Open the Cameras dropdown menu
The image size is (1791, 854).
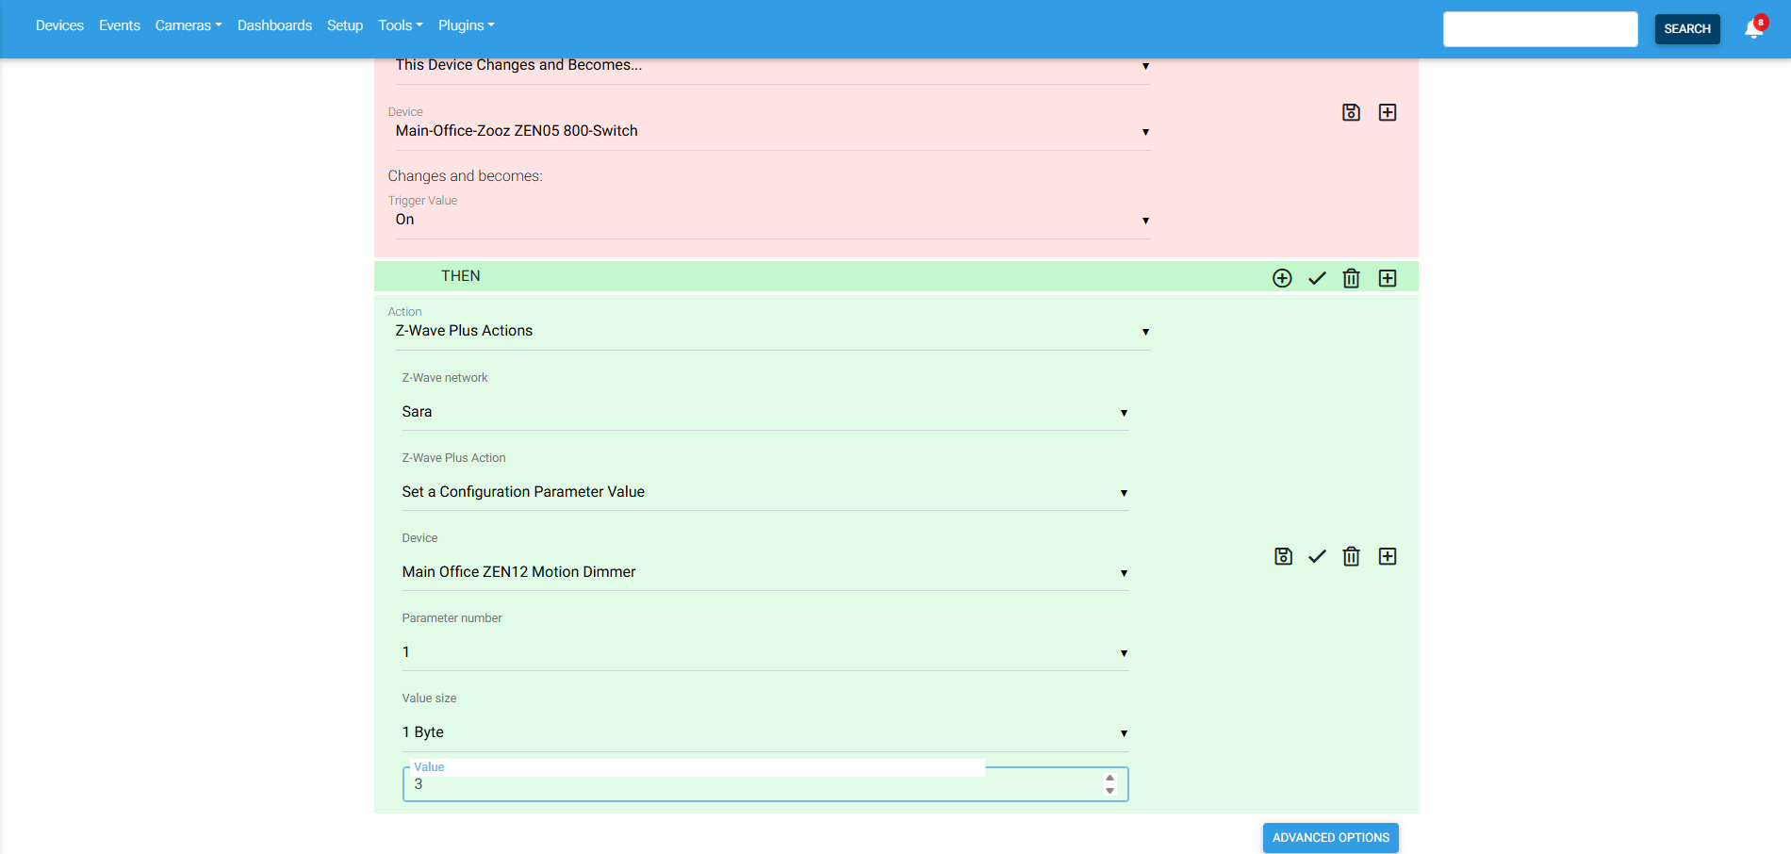(x=189, y=25)
